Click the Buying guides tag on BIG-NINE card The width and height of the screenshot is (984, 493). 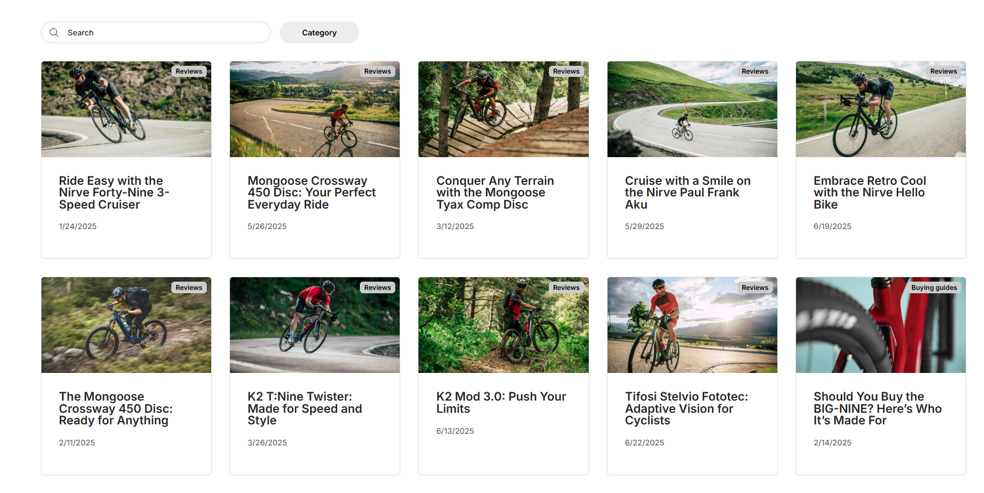[934, 288]
